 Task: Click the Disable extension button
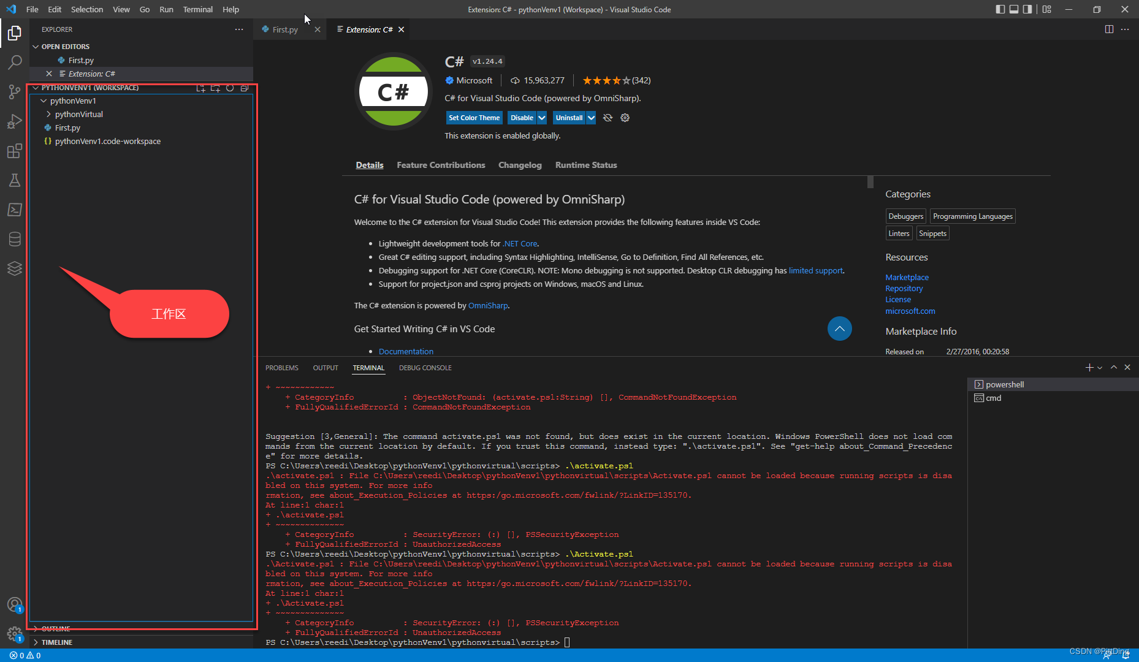click(522, 118)
